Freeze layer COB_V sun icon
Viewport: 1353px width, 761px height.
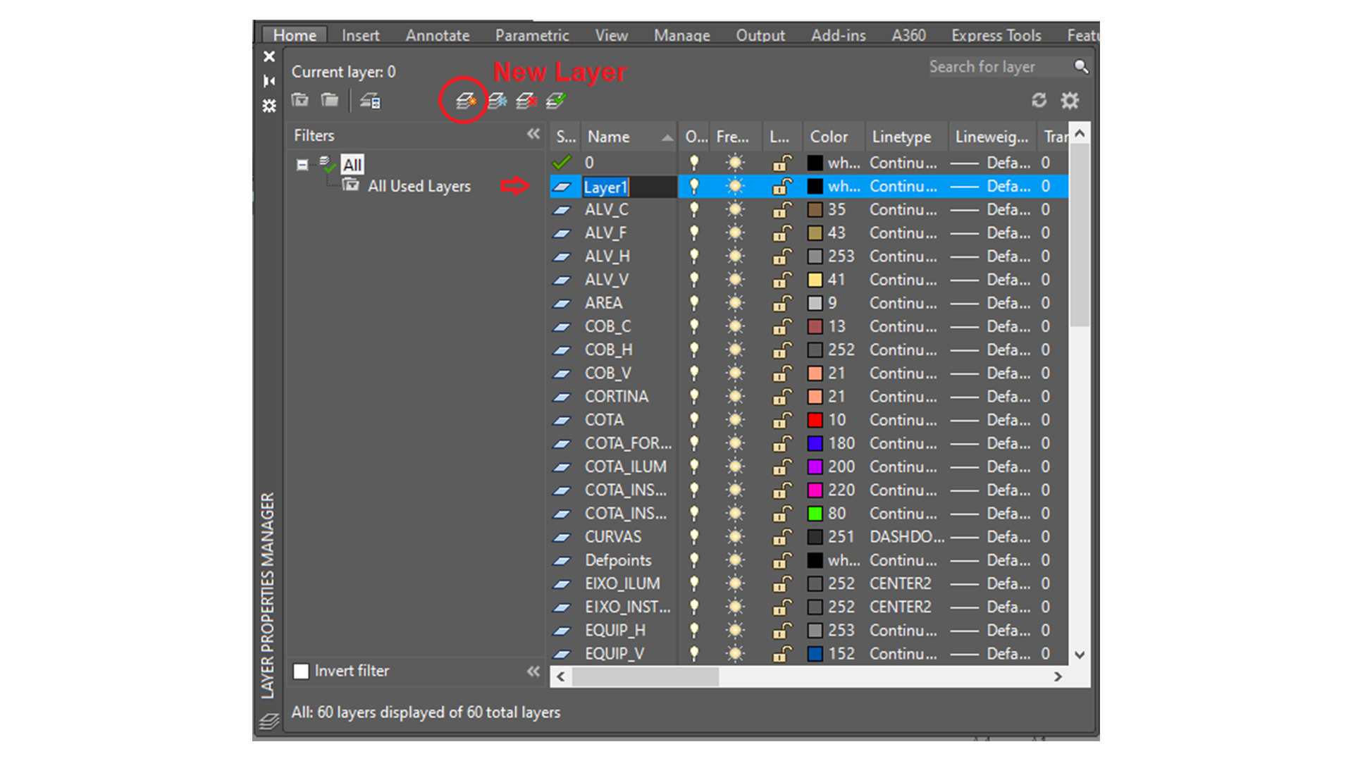click(735, 373)
